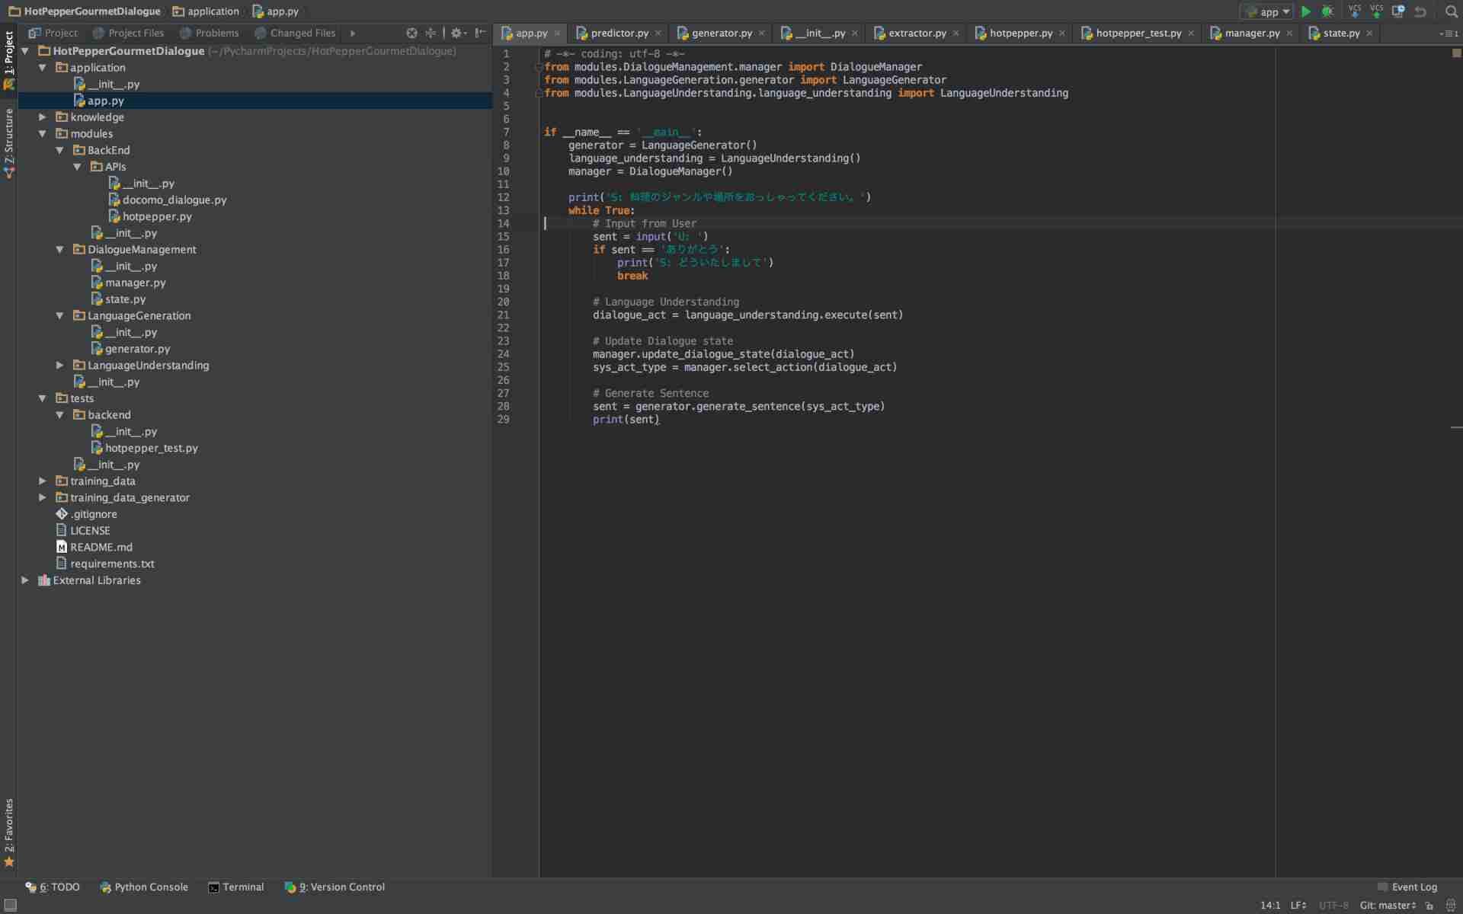Expand the knowledge folder
This screenshot has height=914, width=1463.
click(x=43, y=117)
